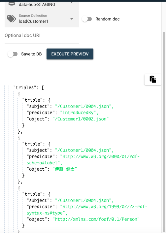Click the Save to DB label

[31, 54]
